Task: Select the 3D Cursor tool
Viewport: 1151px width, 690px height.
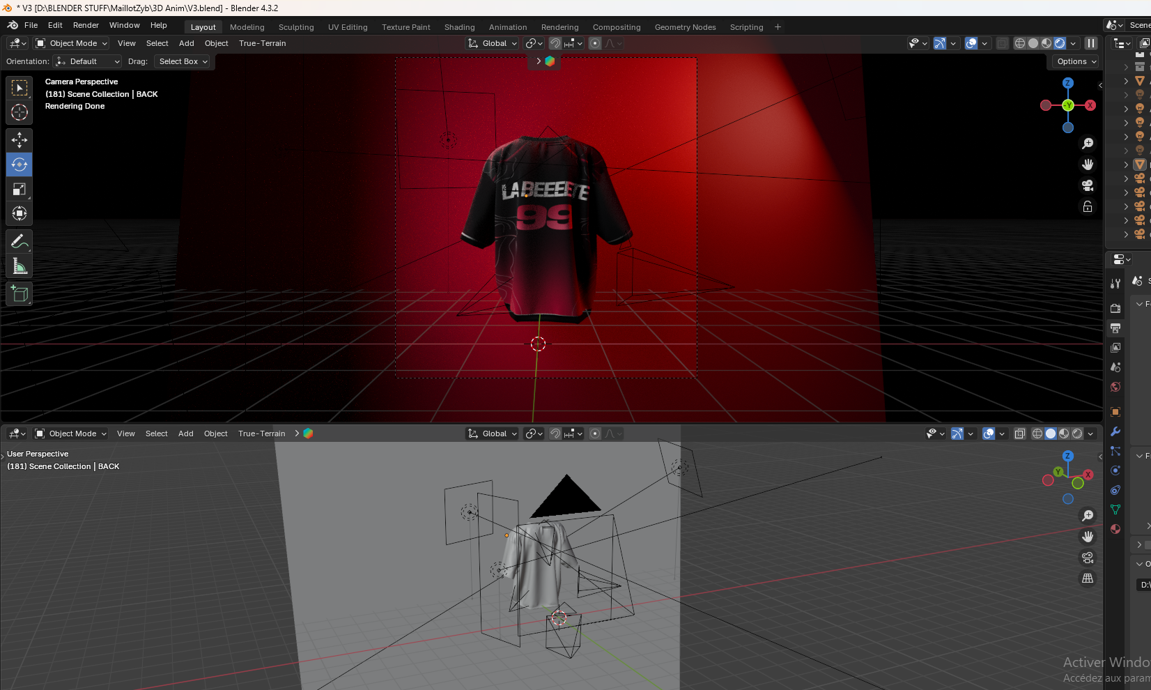Action: [20, 112]
